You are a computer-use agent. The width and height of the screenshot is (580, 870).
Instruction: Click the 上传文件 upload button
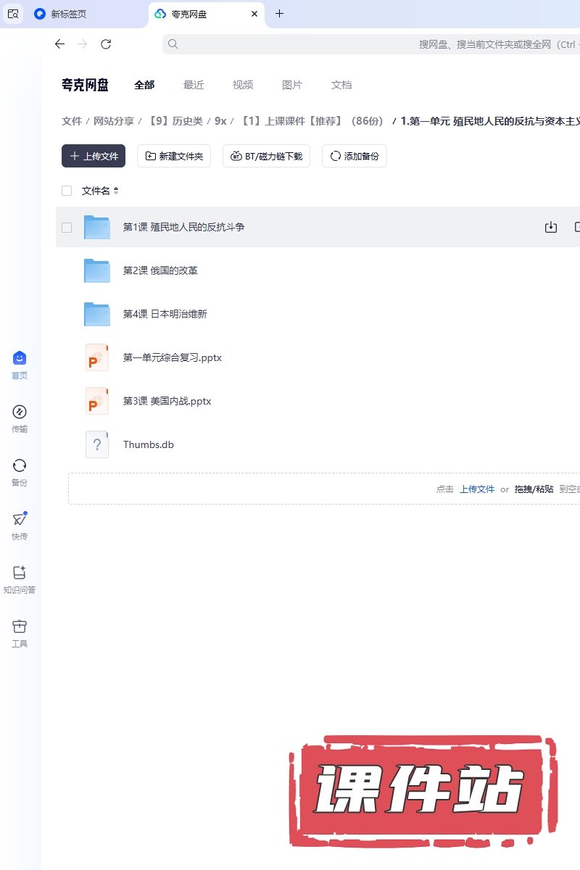[x=94, y=156]
